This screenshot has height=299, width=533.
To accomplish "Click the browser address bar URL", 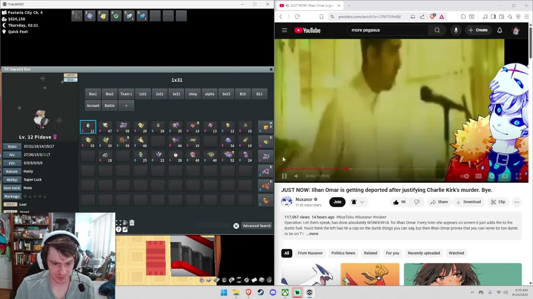I will point(369,17).
